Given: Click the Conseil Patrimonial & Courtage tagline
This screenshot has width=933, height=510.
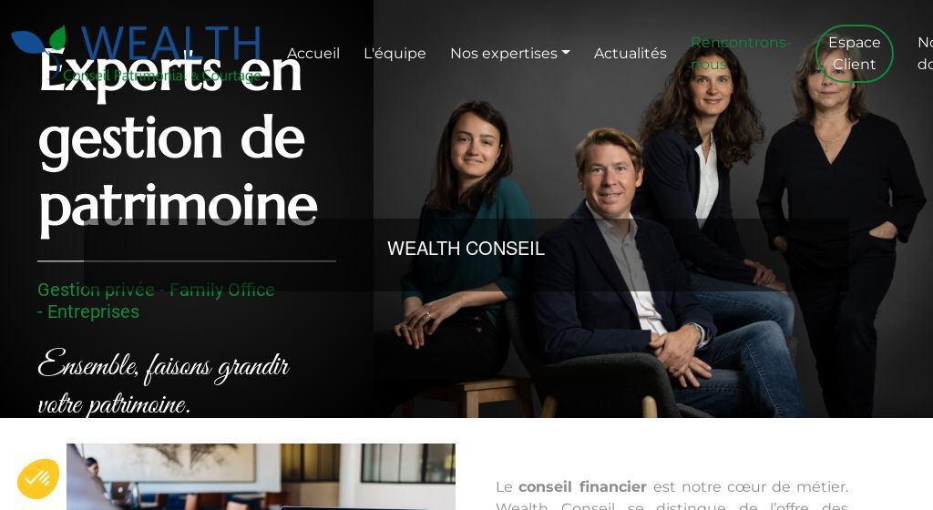Looking at the screenshot, I should (162, 76).
